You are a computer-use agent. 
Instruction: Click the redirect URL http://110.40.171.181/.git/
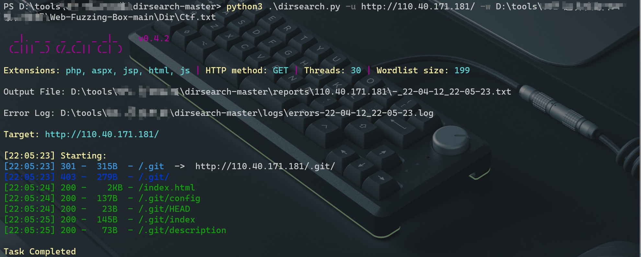(x=265, y=166)
